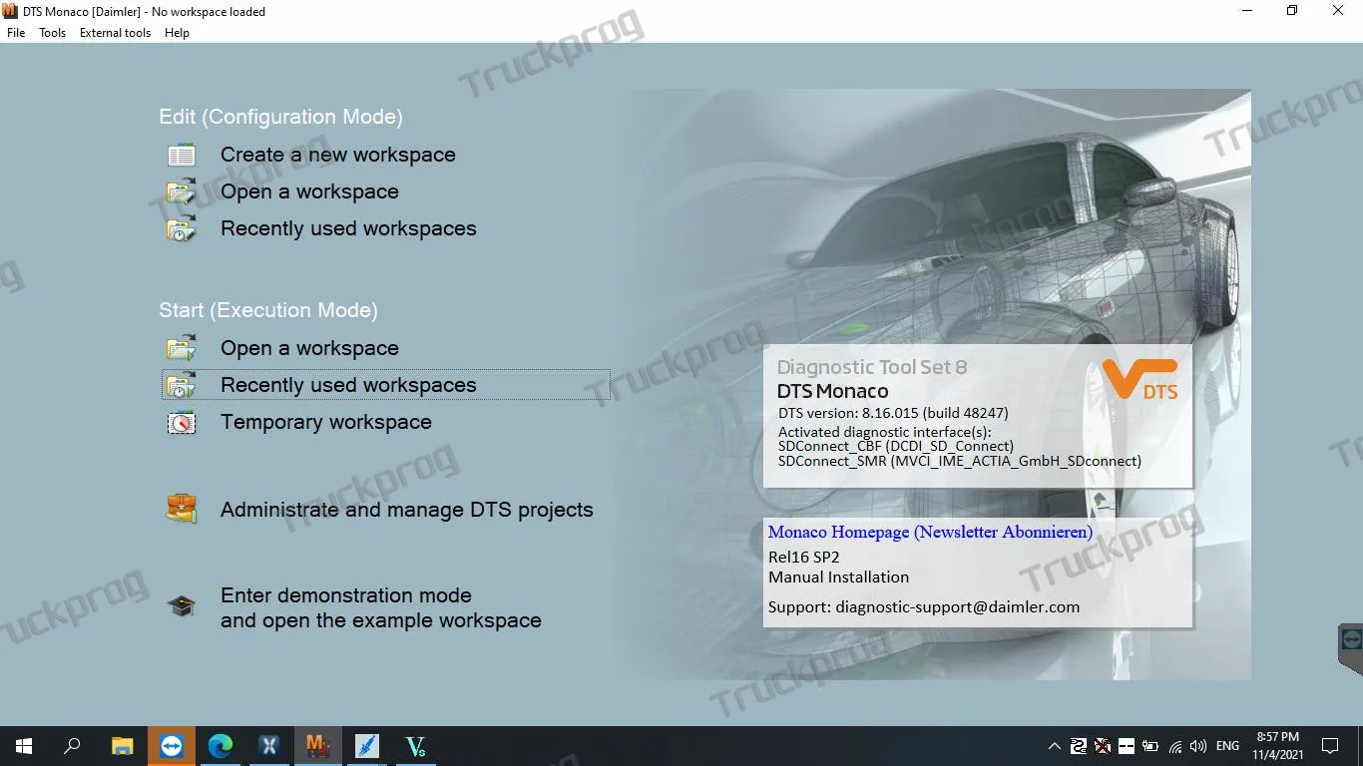Image resolution: width=1363 pixels, height=766 pixels.
Task: Open the Vs app in the taskbar
Action: pos(415,746)
